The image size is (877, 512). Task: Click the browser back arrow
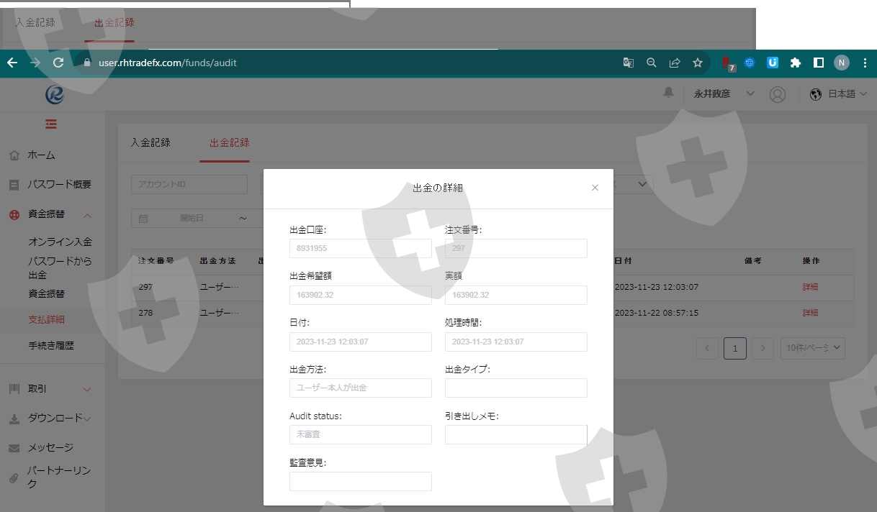click(x=12, y=63)
